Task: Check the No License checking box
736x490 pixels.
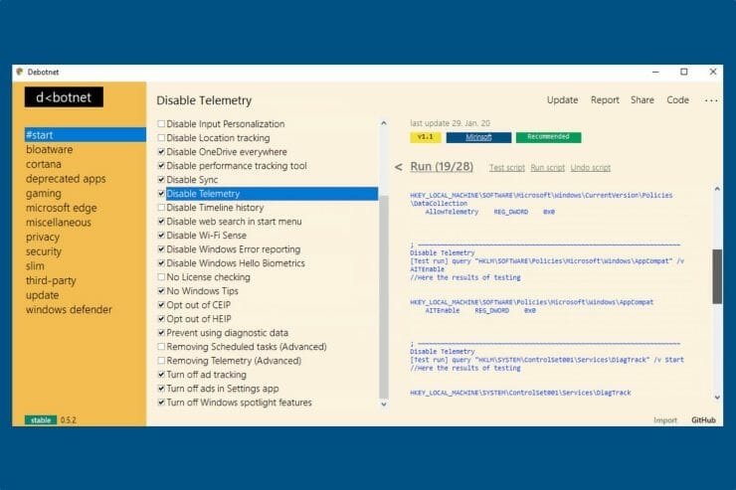Action: point(161,277)
